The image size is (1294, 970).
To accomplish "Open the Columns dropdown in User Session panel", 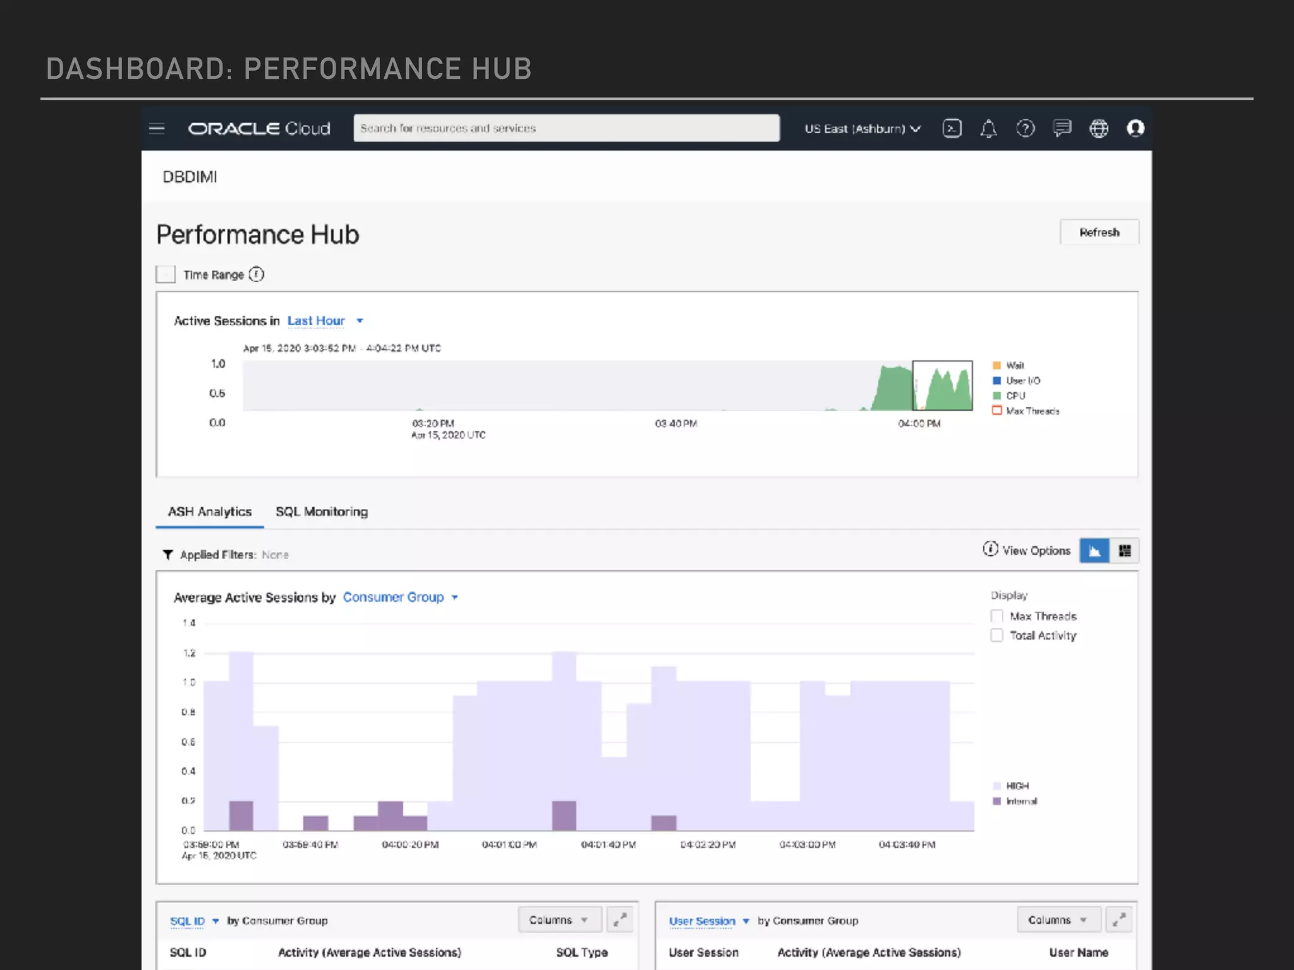I will tap(1058, 919).
